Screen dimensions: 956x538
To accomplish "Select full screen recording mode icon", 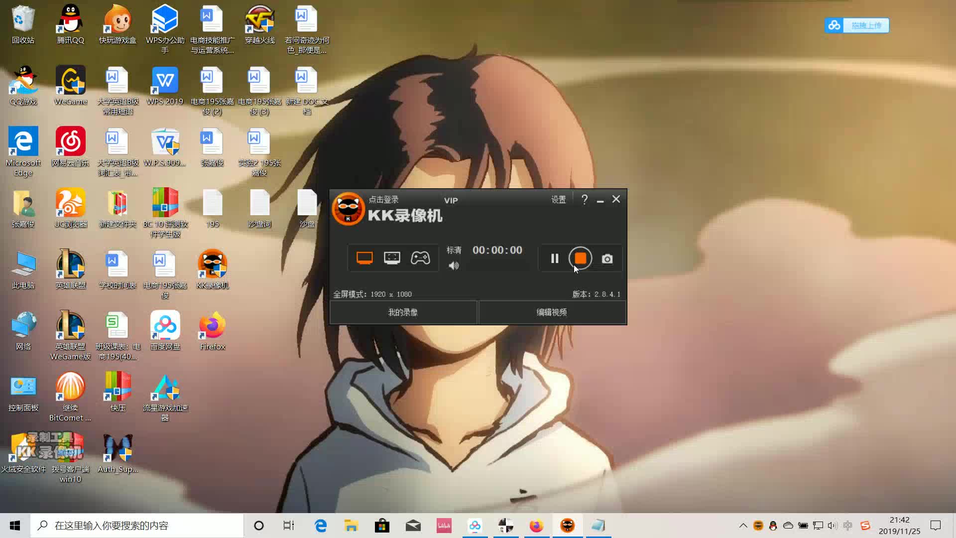I will pyautogui.click(x=364, y=258).
